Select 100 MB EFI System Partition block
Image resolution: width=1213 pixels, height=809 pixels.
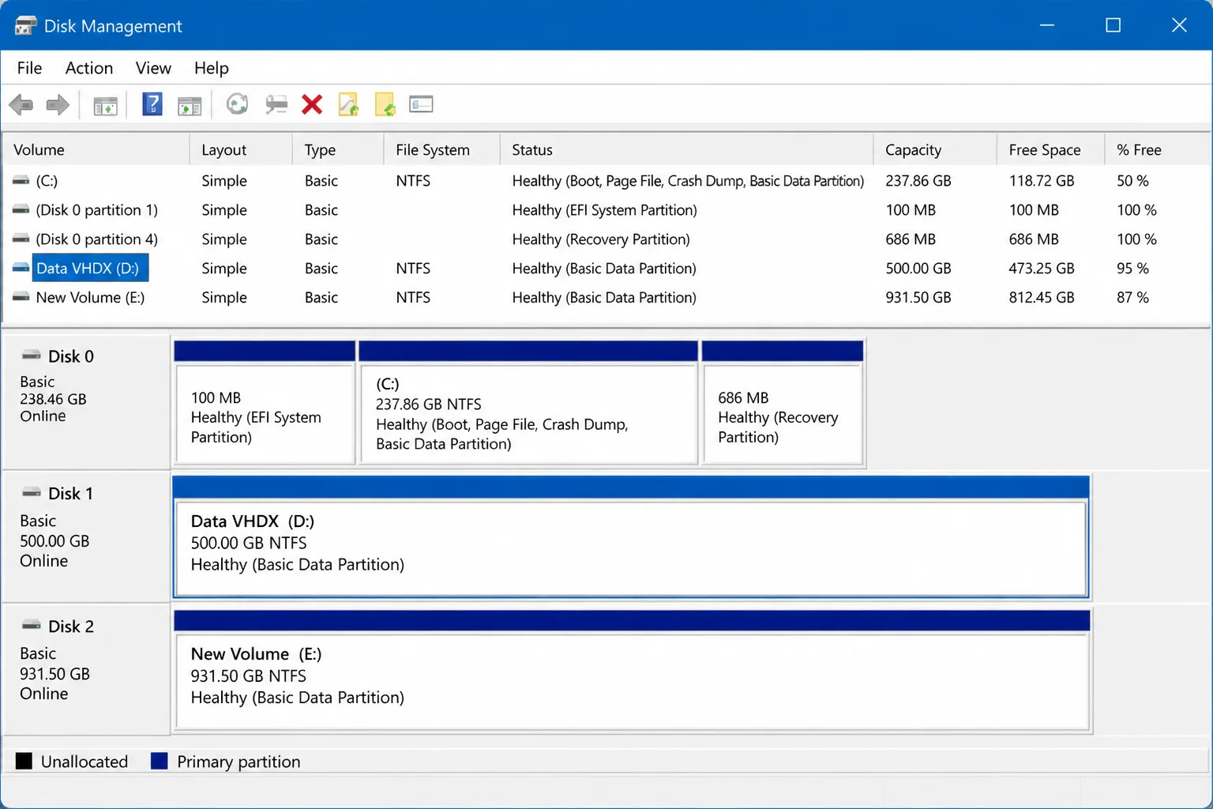coord(265,403)
